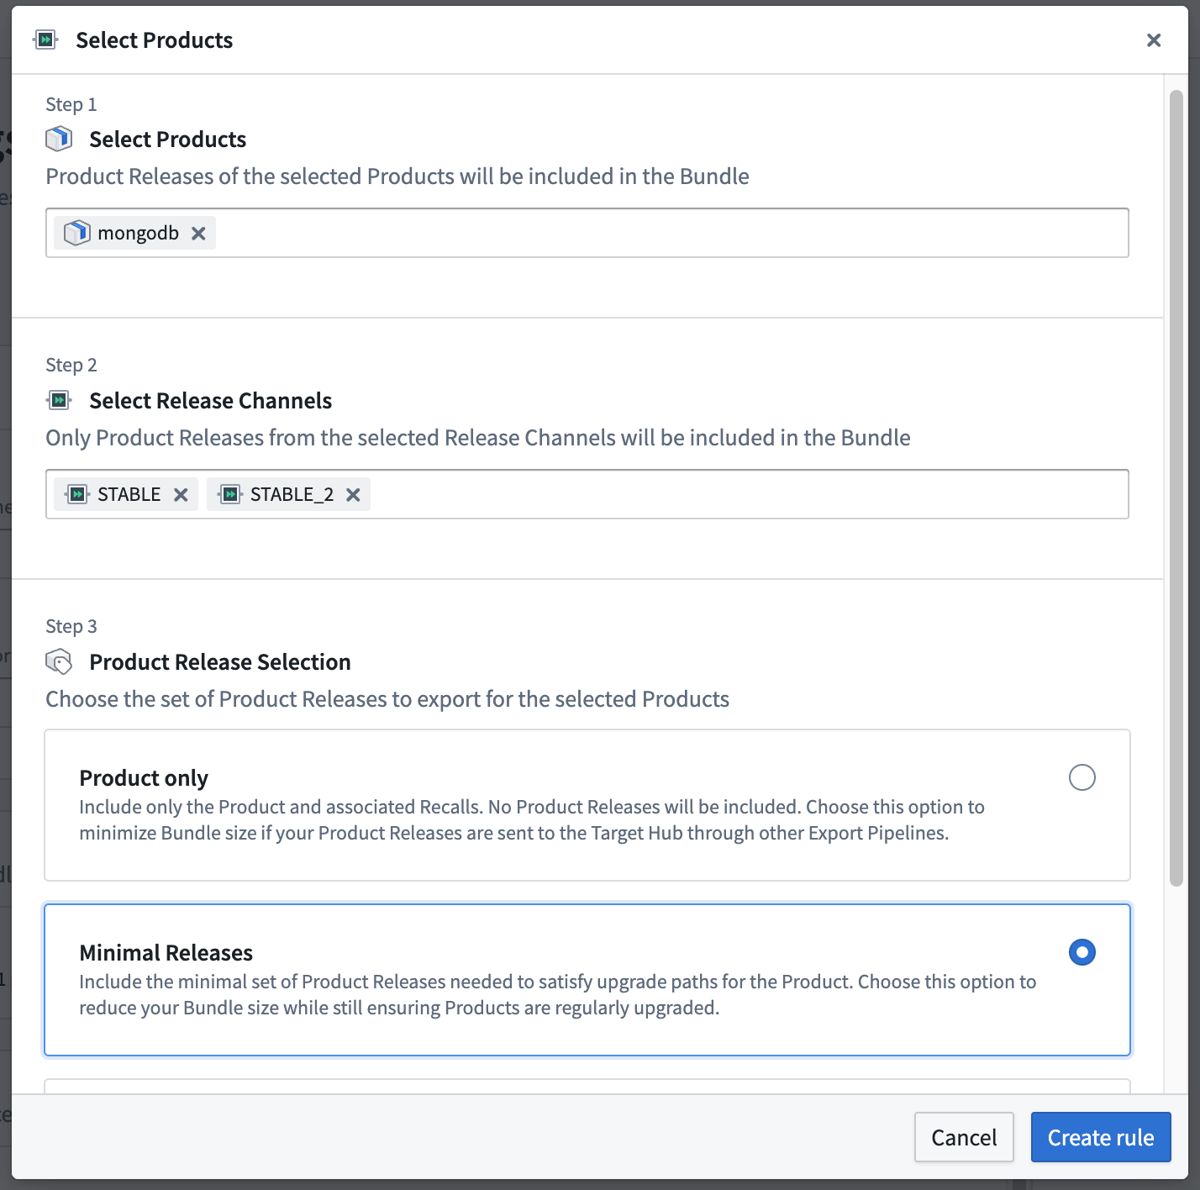Click the Step 3 label
Image resolution: width=1200 pixels, height=1190 pixels.
tap(71, 626)
